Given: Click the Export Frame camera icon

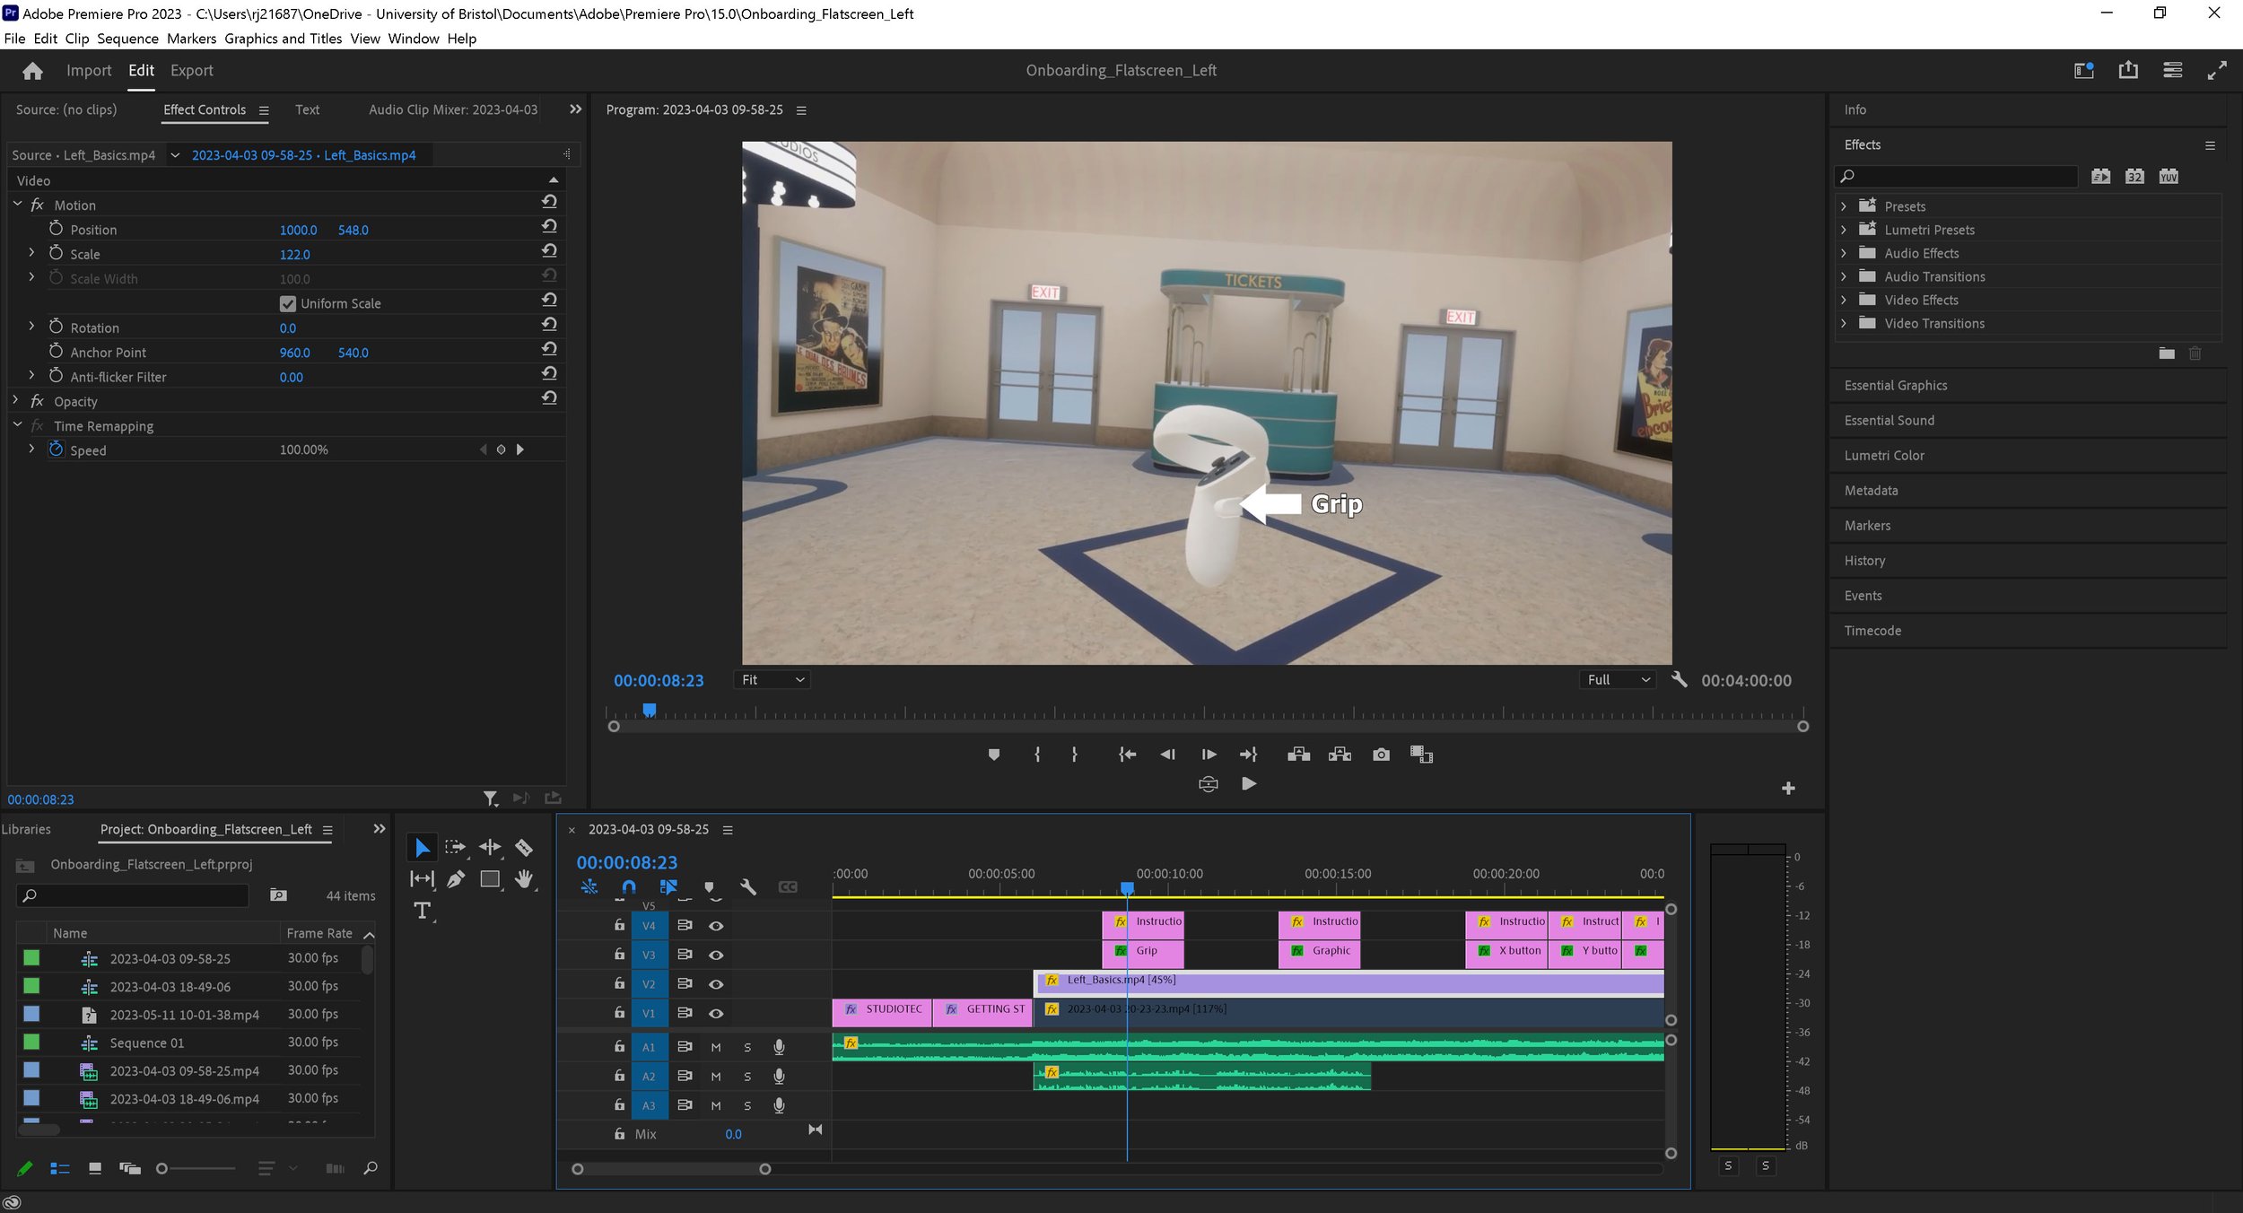Looking at the screenshot, I should [1381, 755].
